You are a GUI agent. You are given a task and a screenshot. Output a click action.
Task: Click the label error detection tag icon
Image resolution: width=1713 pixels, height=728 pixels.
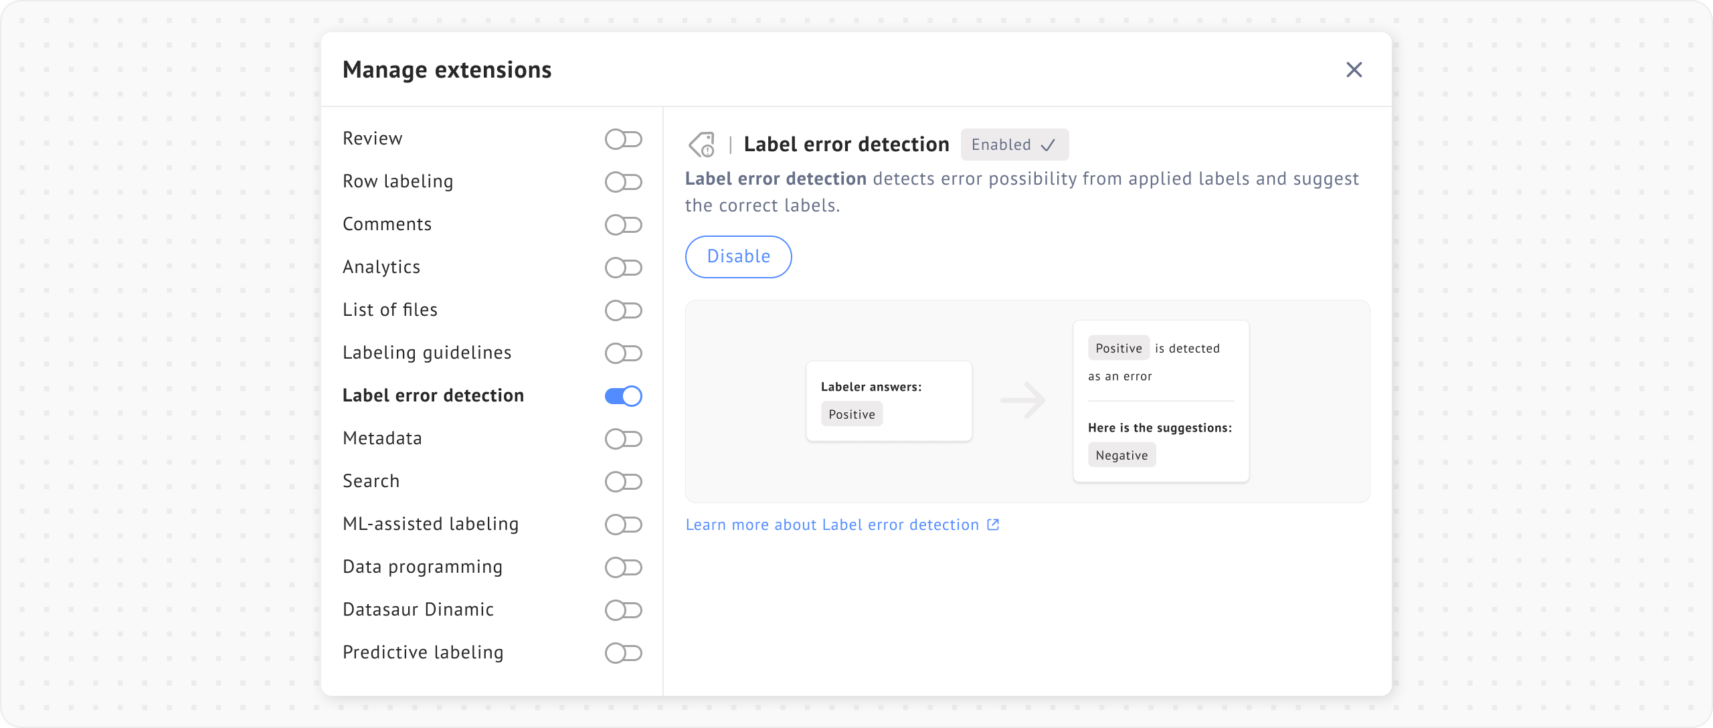click(x=702, y=145)
